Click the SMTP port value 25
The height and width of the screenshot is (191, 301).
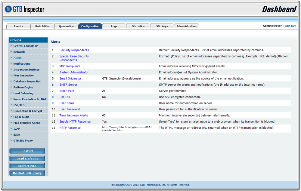[104, 91]
